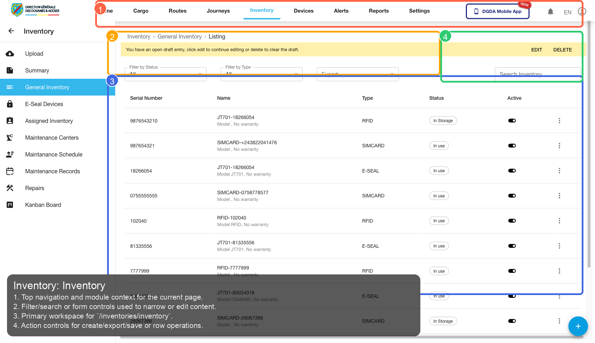The height and width of the screenshot is (343, 595).
Task: Toggle active switch for JT701-18266054 RFID row
Action: (x=512, y=121)
